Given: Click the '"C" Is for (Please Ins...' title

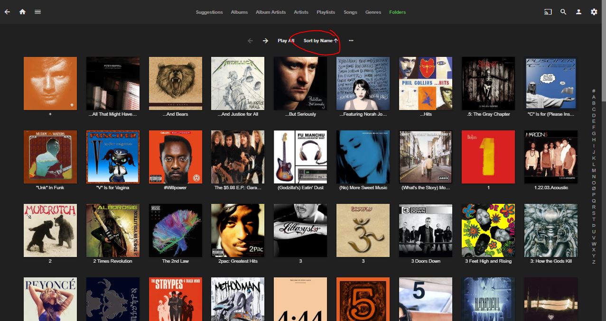Looking at the screenshot, I should [551, 114].
